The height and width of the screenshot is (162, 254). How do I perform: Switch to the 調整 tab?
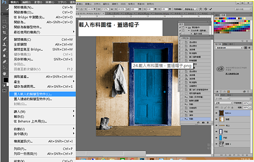[225, 44]
